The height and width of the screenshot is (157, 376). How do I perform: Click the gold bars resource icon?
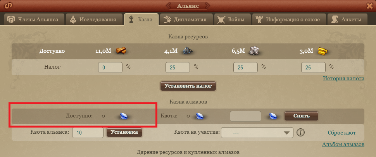[x=322, y=50]
